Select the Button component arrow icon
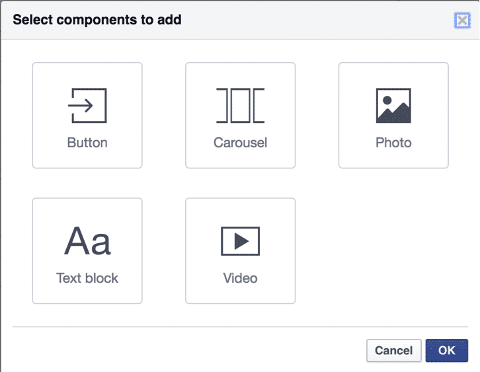 pos(87,106)
